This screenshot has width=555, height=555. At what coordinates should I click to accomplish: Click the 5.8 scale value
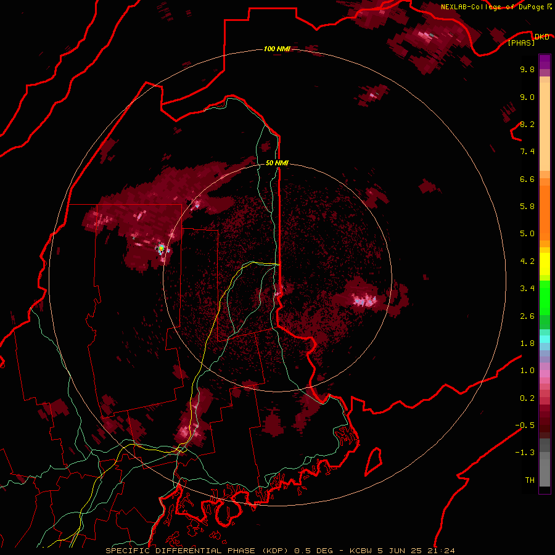[527, 207]
